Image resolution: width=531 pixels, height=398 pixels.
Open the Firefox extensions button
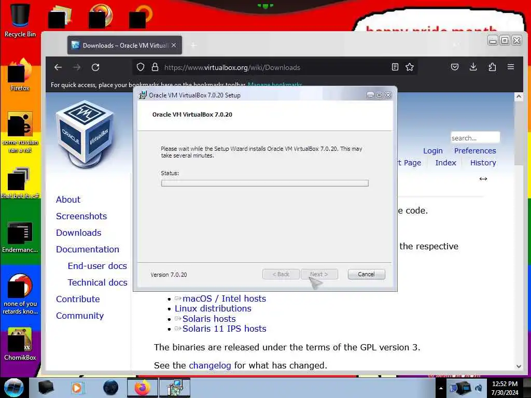coord(493,67)
